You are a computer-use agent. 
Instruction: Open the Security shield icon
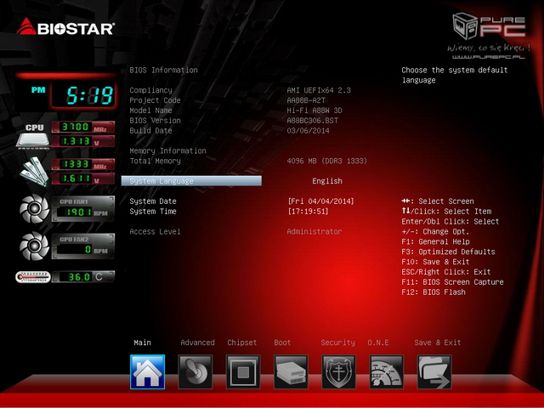tap(338, 372)
